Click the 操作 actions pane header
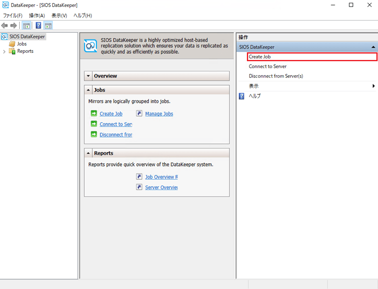Screen dimensions: 378x289 (243, 37)
